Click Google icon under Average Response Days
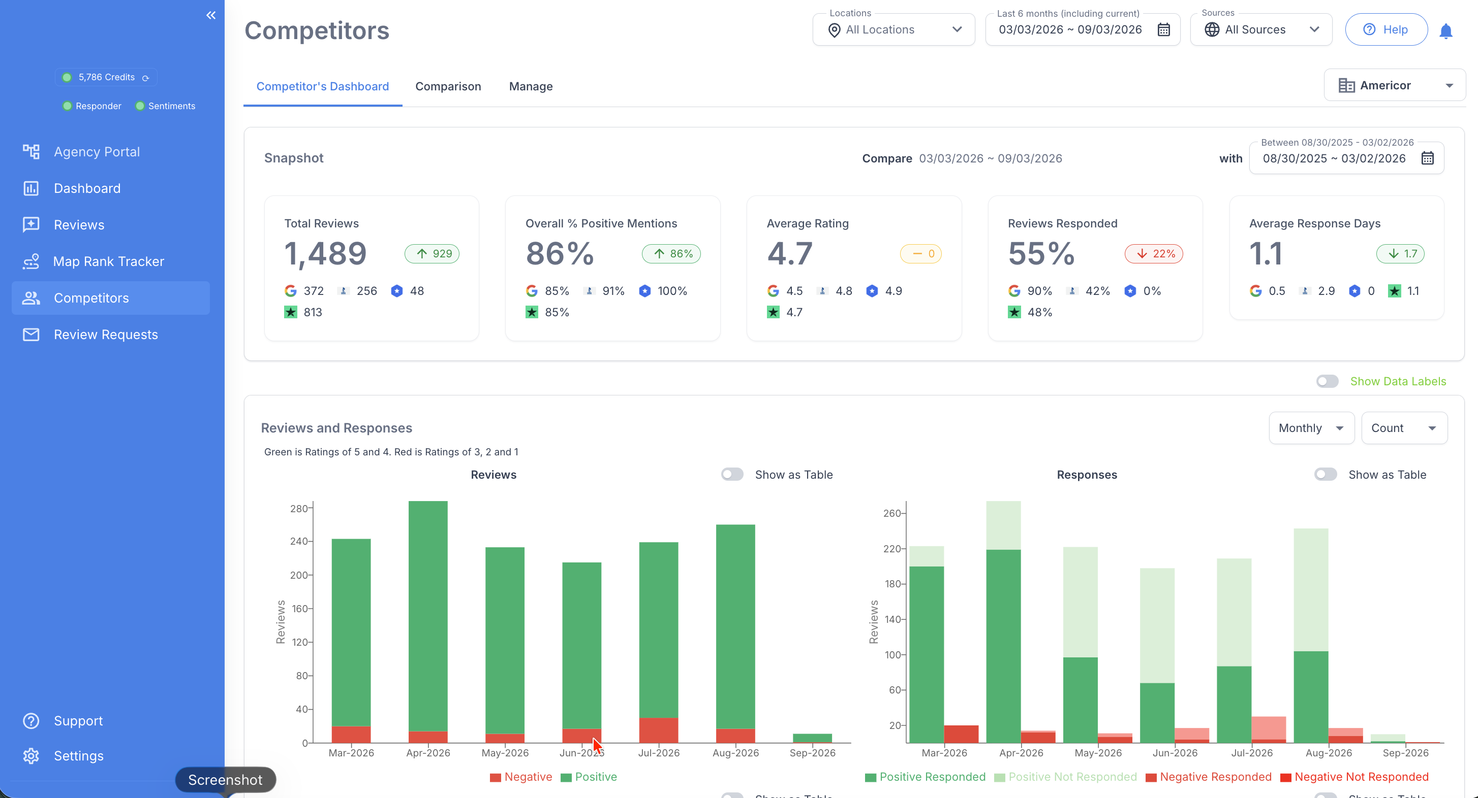 click(x=1256, y=291)
